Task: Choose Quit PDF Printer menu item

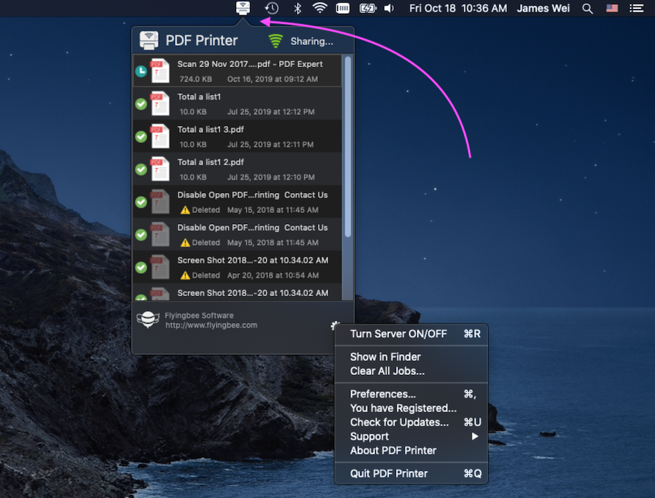Action: coord(411,474)
